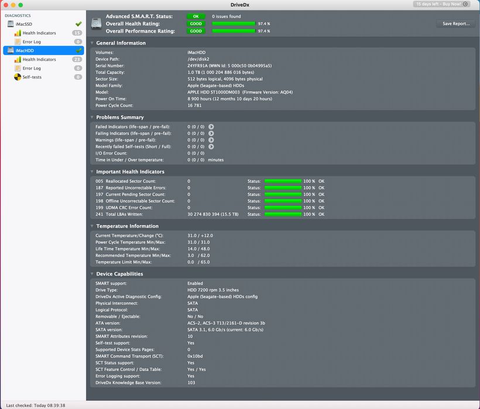480x409 pixels.
Task: Click the Last checked status bar text
Action: click(x=36, y=405)
